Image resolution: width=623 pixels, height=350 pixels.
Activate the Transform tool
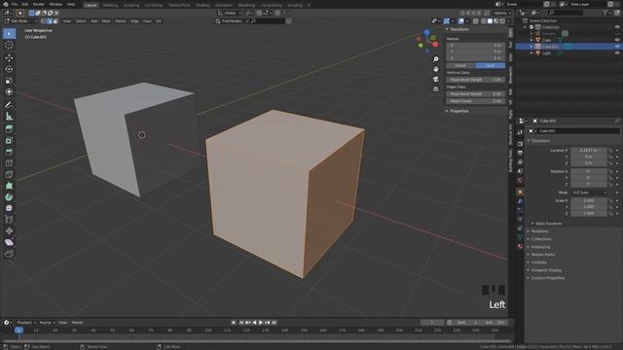[x=9, y=92]
